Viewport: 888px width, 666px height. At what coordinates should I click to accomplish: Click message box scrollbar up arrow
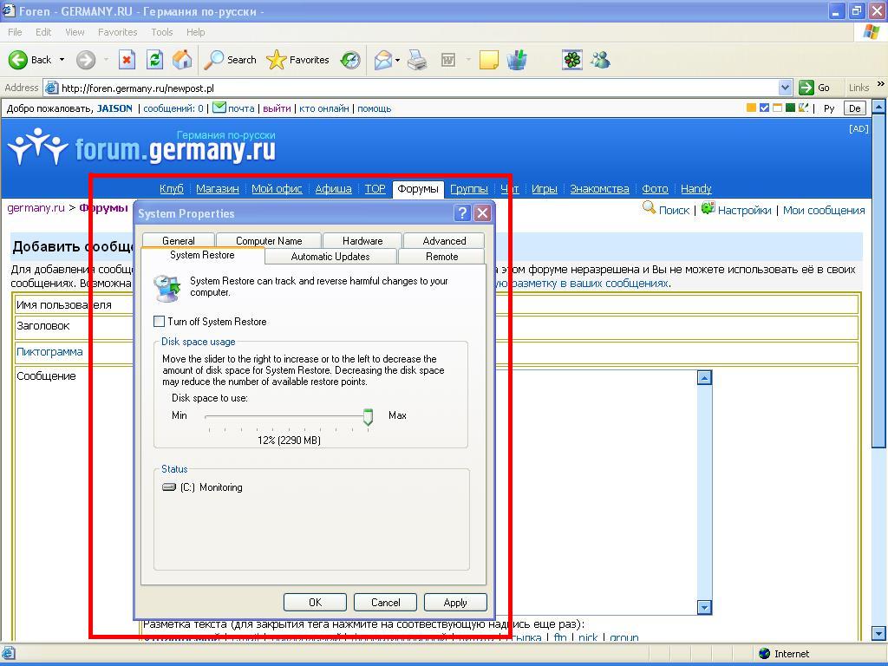[x=704, y=378]
